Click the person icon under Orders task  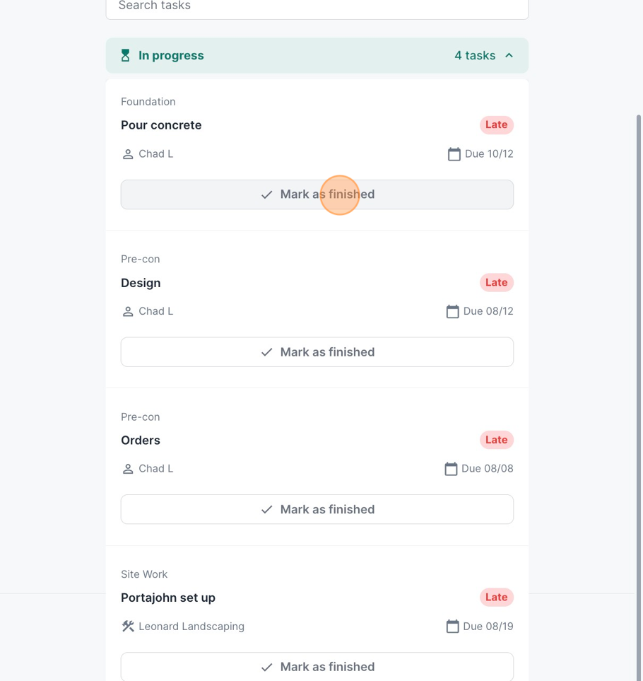(128, 469)
